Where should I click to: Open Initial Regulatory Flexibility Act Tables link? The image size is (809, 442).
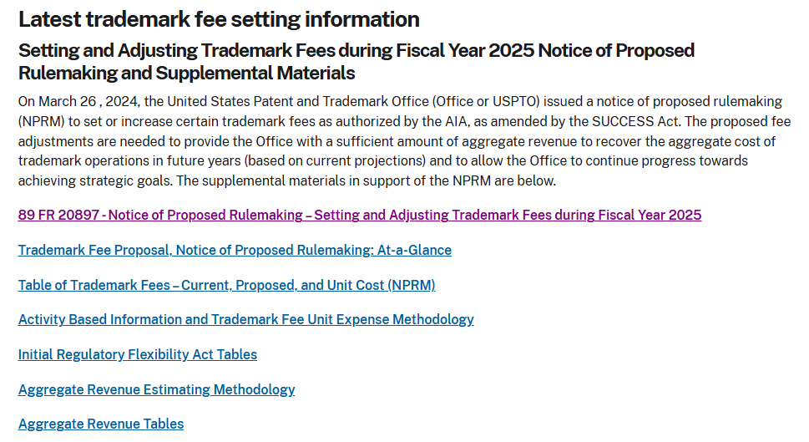pyautogui.click(x=138, y=355)
